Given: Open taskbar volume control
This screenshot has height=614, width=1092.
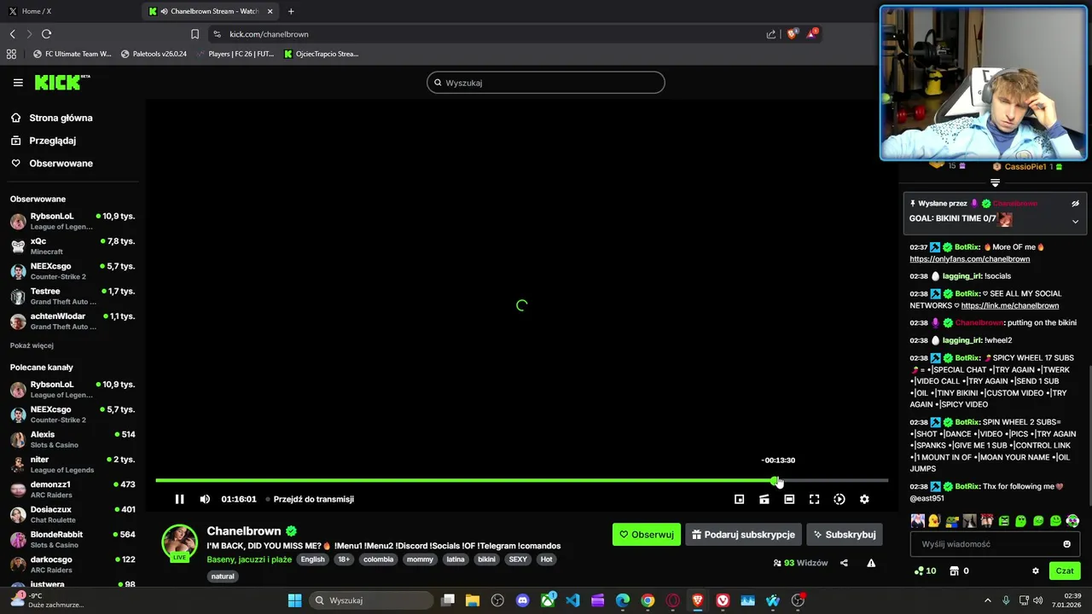Looking at the screenshot, I should point(1039,600).
